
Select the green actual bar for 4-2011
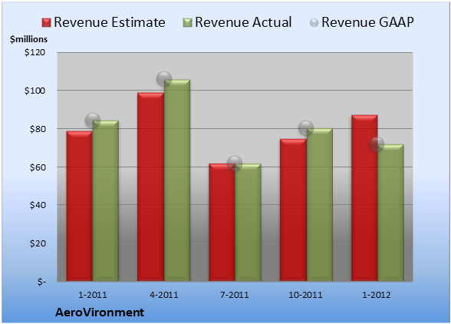[x=177, y=180]
